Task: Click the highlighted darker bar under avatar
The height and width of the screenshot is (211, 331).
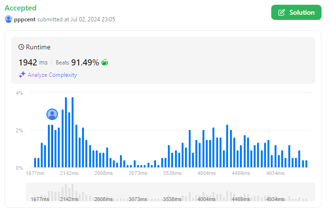Action: click(52, 146)
